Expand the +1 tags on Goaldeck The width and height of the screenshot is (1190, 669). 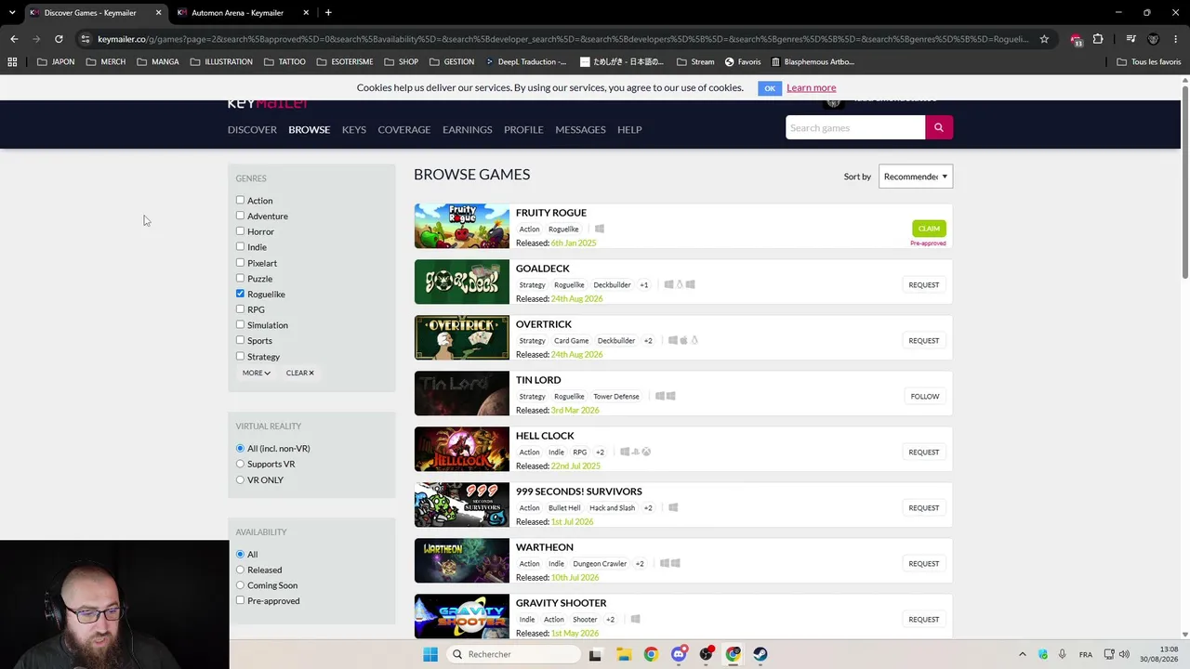click(x=643, y=285)
